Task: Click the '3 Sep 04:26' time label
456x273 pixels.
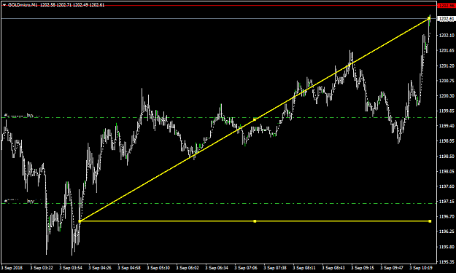Action: click(100, 268)
